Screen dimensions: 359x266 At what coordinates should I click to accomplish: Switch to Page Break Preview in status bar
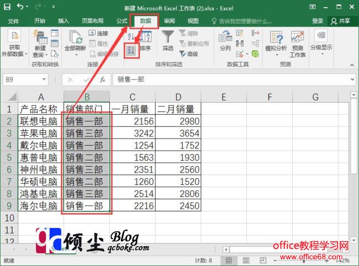[262, 260]
